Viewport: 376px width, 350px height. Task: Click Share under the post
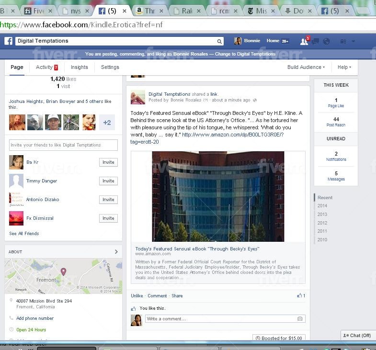point(177,296)
